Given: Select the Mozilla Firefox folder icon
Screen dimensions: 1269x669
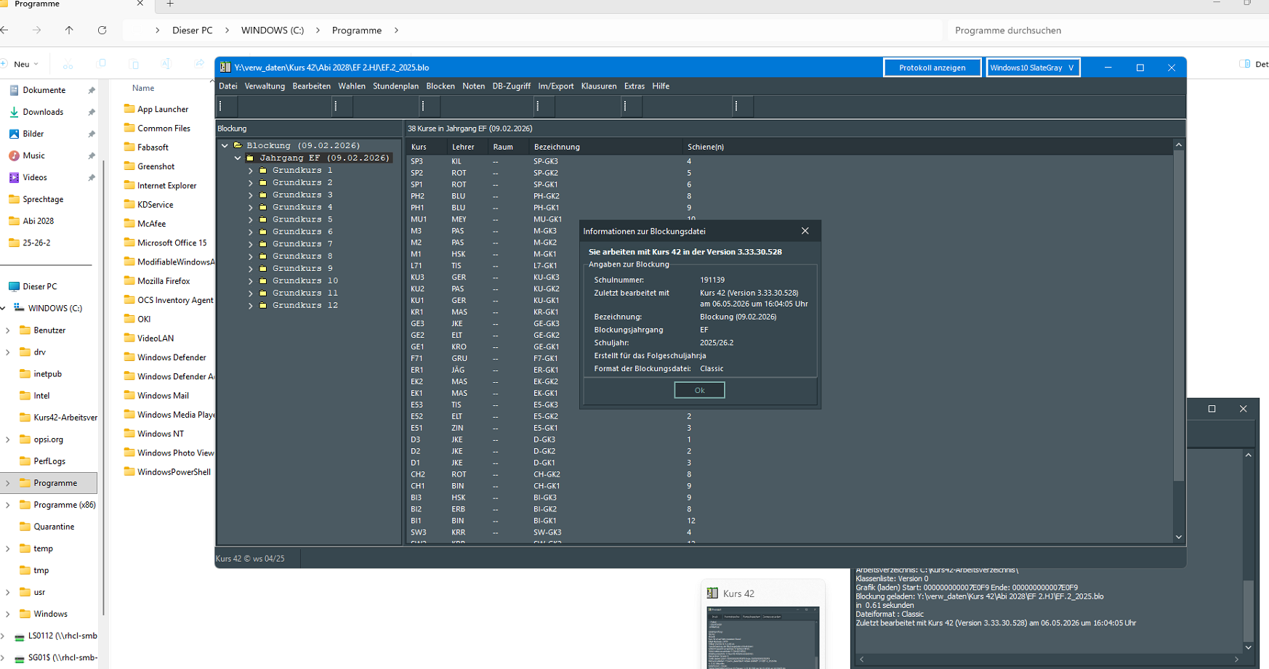Looking at the screenshot, I should 130,280.
